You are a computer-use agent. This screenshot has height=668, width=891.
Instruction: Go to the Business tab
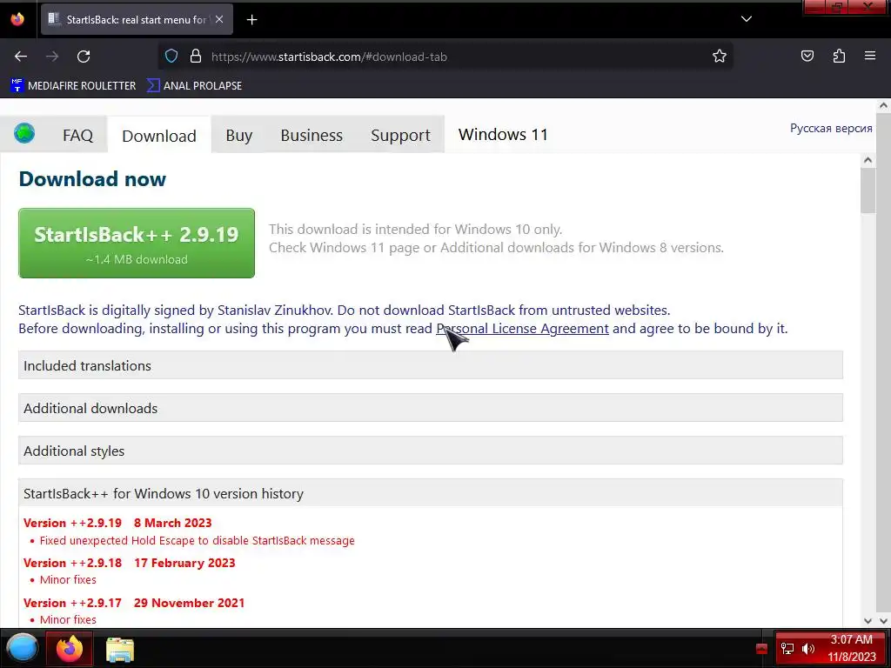tap(312, 135)
